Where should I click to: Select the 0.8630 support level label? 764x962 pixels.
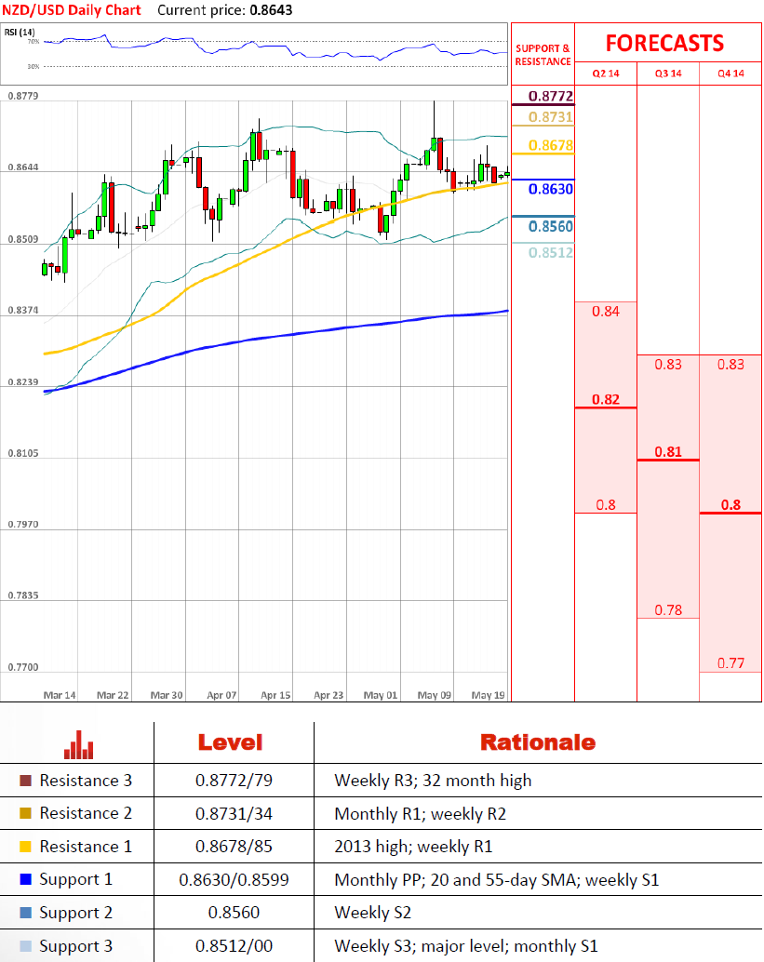tap(551, 189)
